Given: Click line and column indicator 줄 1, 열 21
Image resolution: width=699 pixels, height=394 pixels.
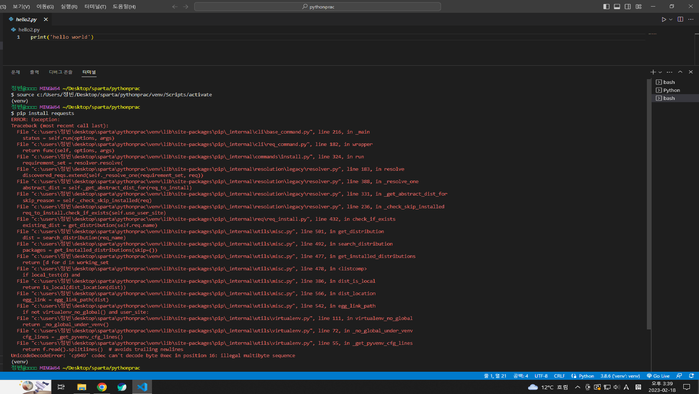Looking at the screenshot, I should click(x=495, y=376).
